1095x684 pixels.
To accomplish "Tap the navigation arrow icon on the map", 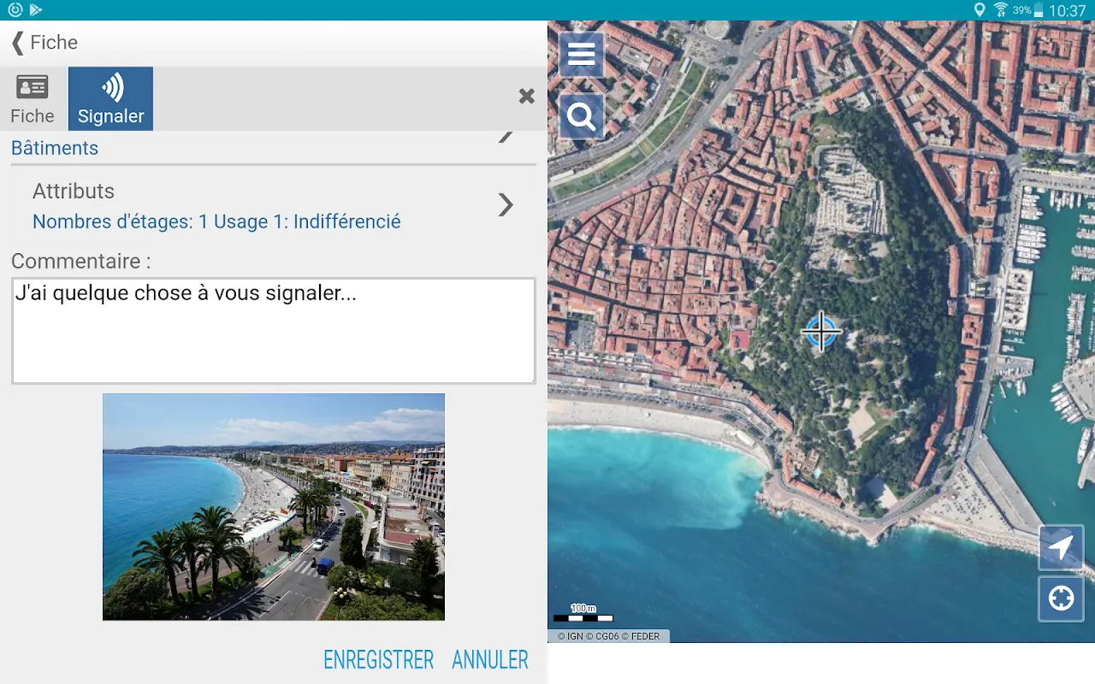I will (1061, 548).
